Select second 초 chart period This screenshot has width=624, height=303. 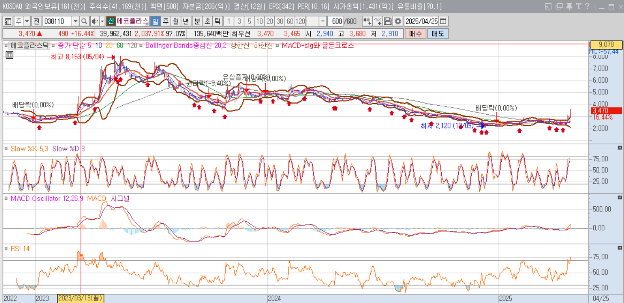point(208,21)
